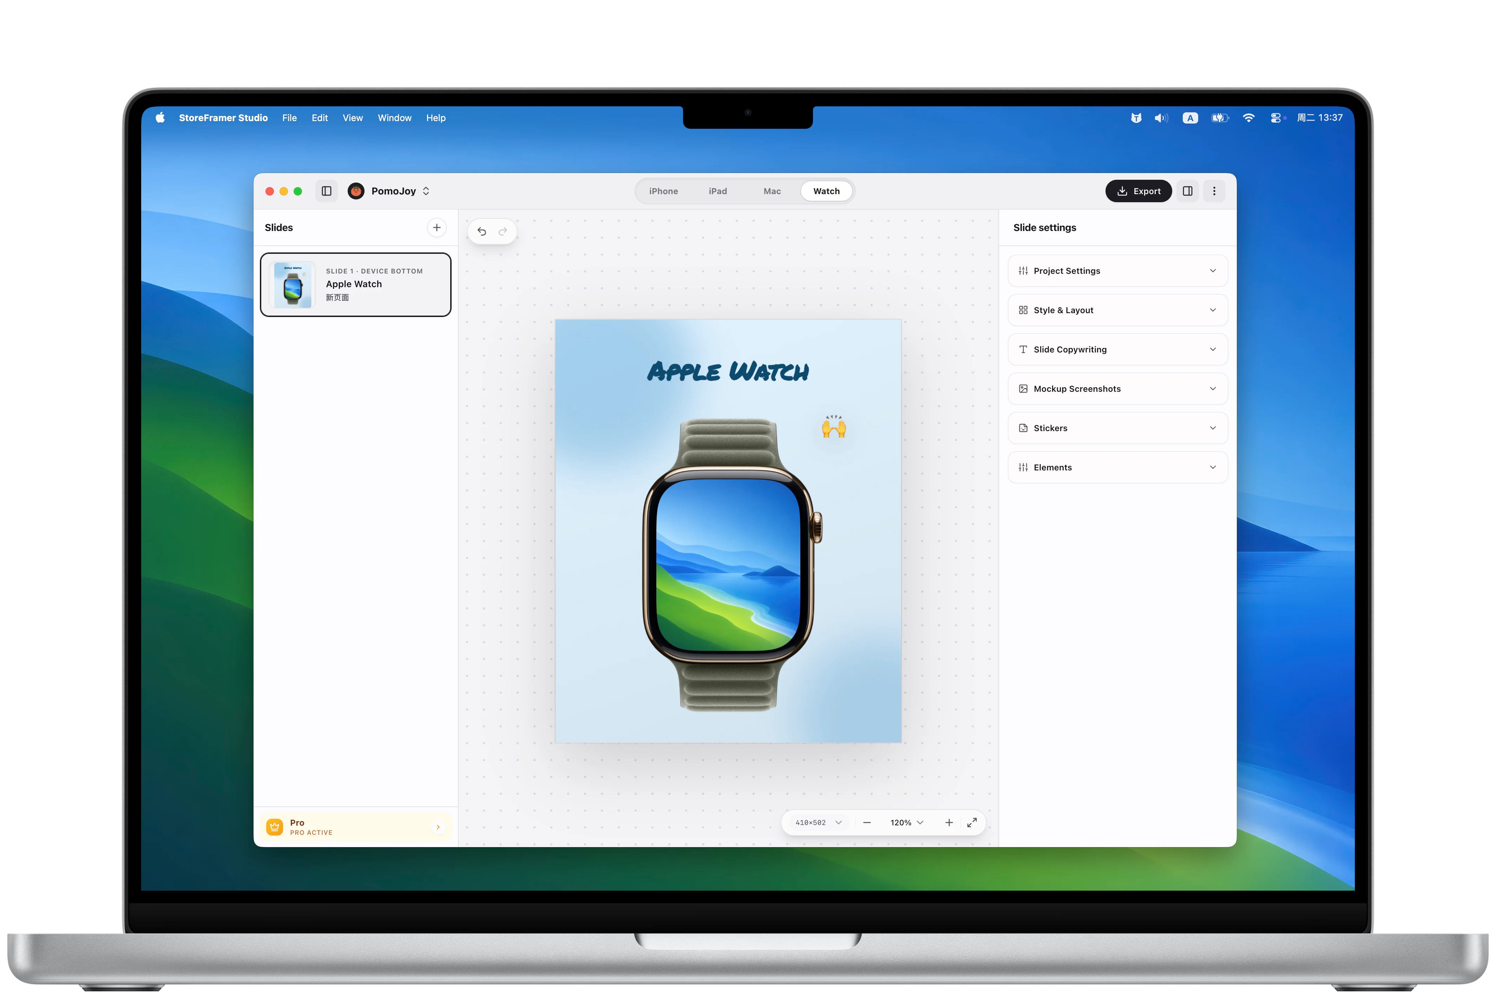Open the 120% zoom level dropdown
The image size is (1496, 997).
coord(907,823)
